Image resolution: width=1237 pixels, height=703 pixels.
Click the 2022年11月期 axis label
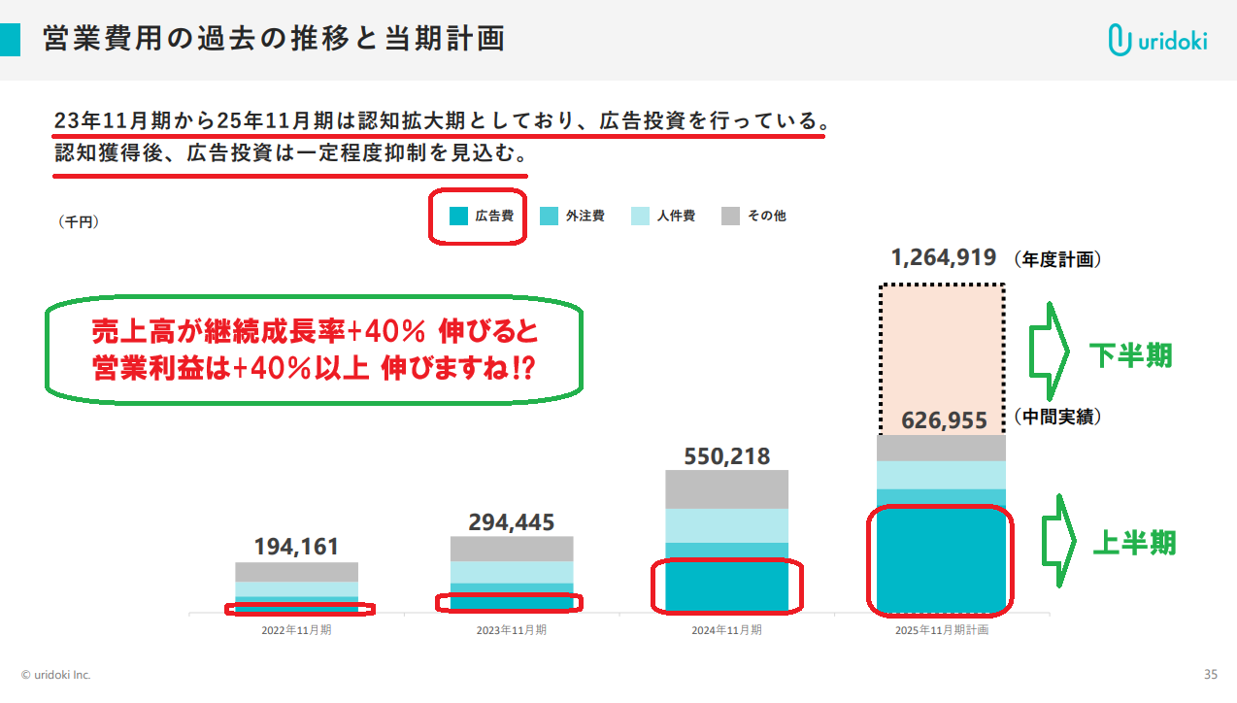296,630
